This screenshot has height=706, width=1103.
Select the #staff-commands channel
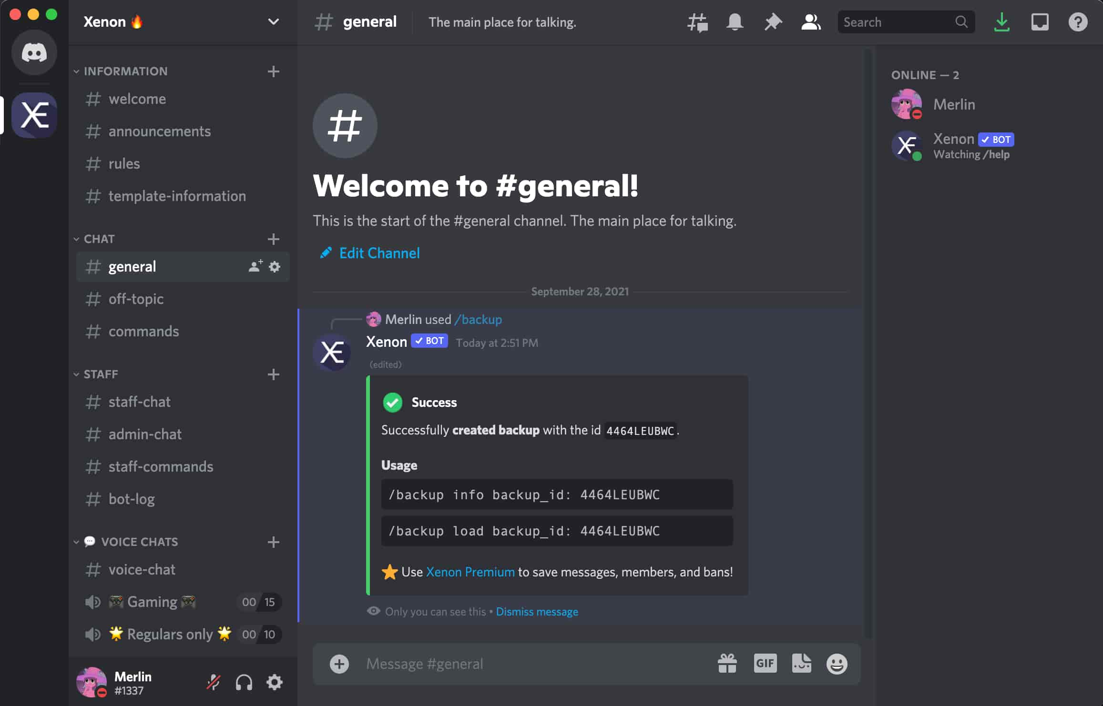tap(160, 466)
